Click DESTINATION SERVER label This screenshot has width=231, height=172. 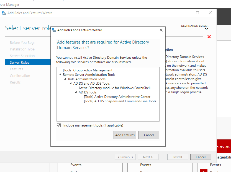[195, 26]
